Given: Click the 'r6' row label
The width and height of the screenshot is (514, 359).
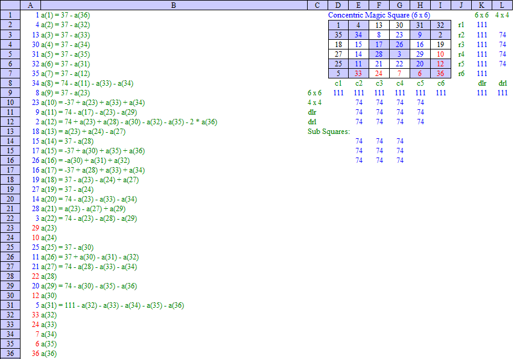Looking at the screenshot, I should (462, 74).
